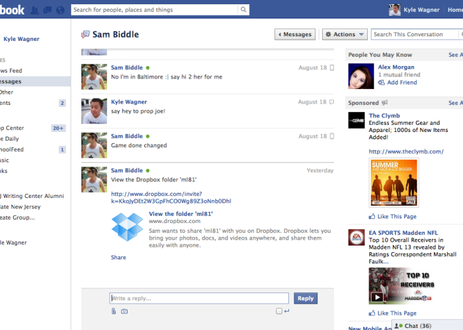Viewport: 463px width, 330px height.
Task: Click the search magnifier button
Action: (243, 10)
